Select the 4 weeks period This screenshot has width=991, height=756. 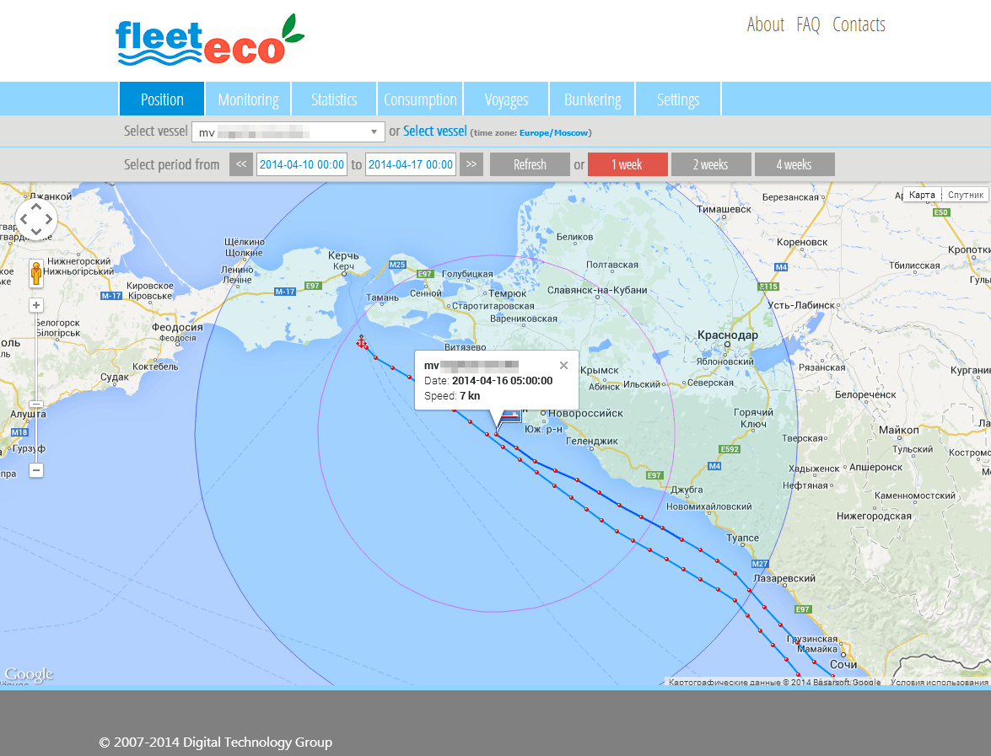(x=794, y=164)
